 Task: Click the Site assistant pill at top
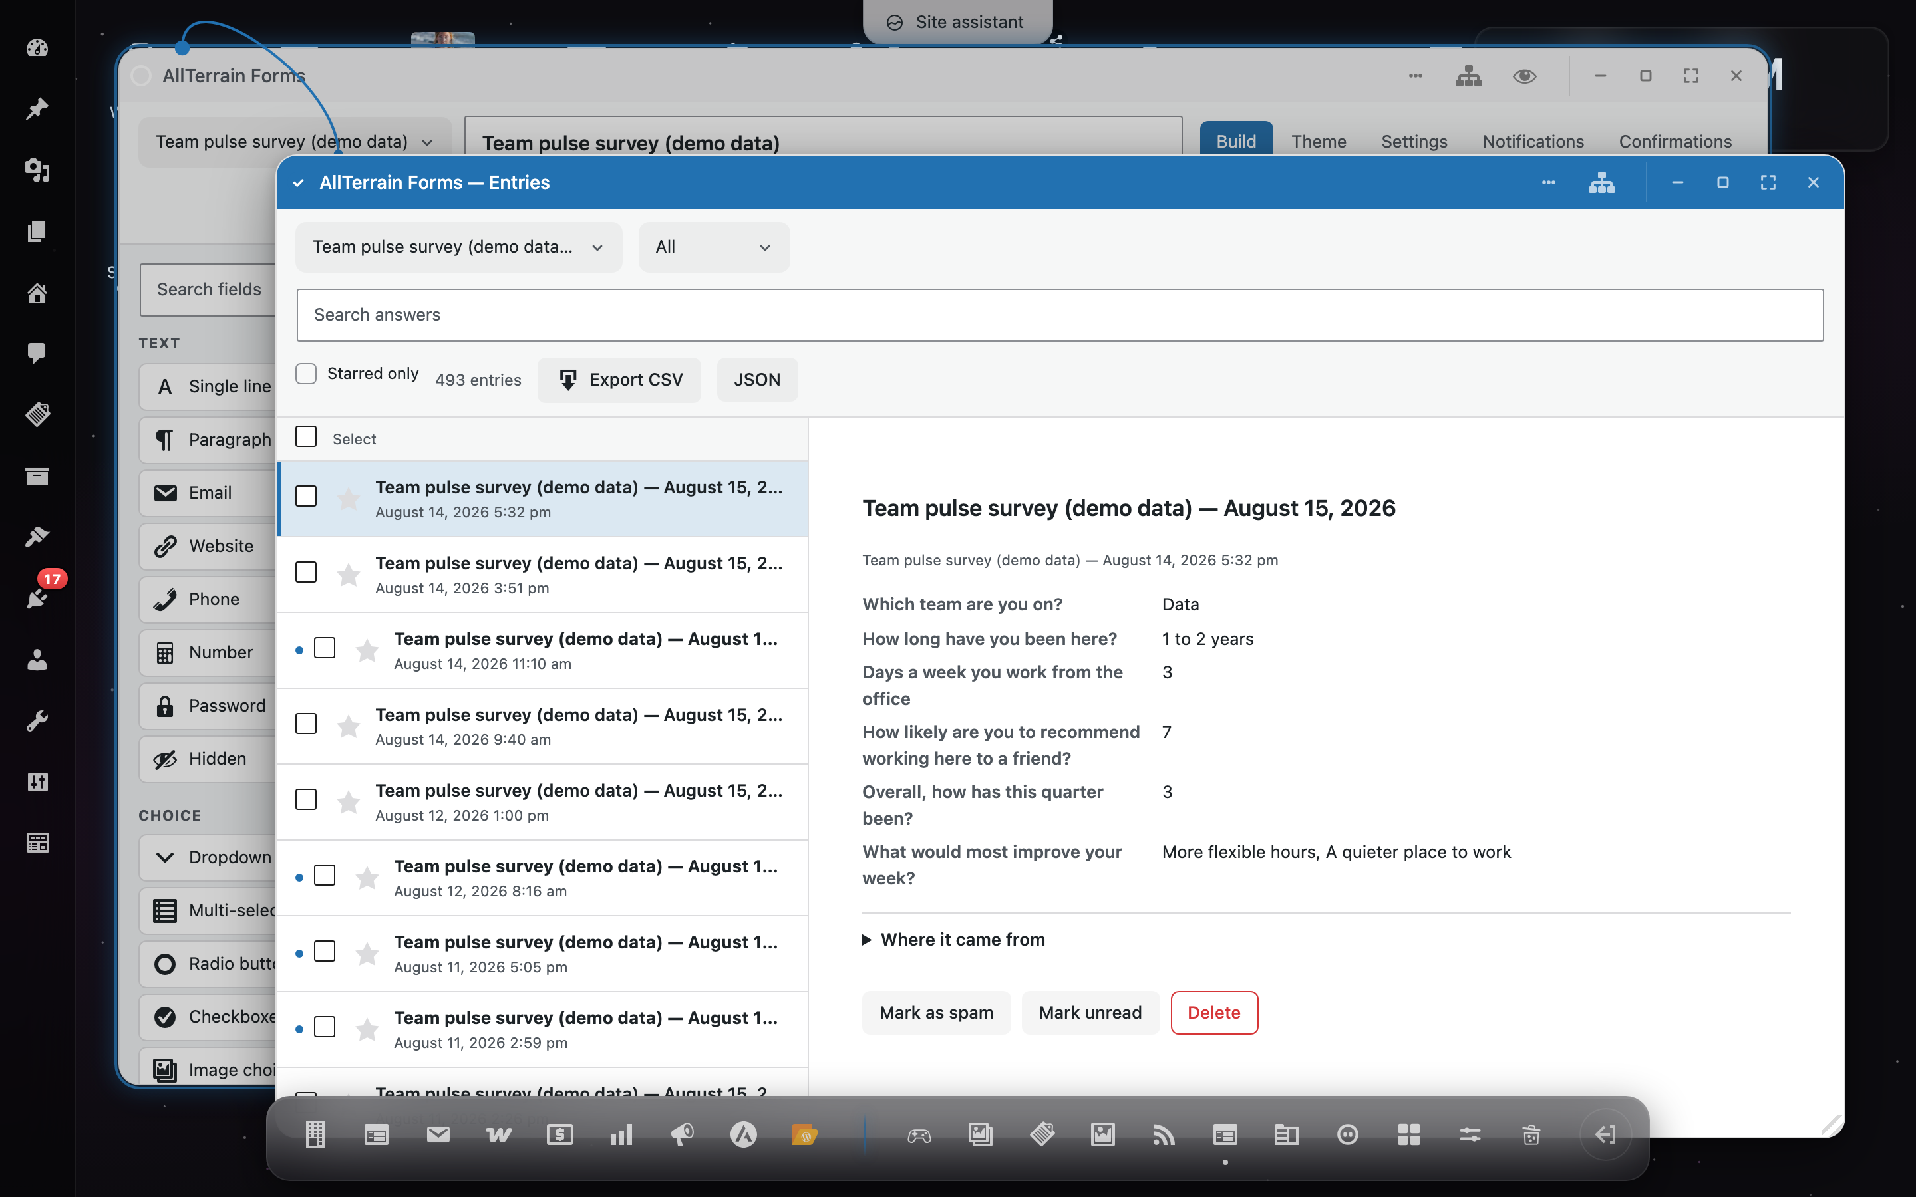(x=957, y=21)
